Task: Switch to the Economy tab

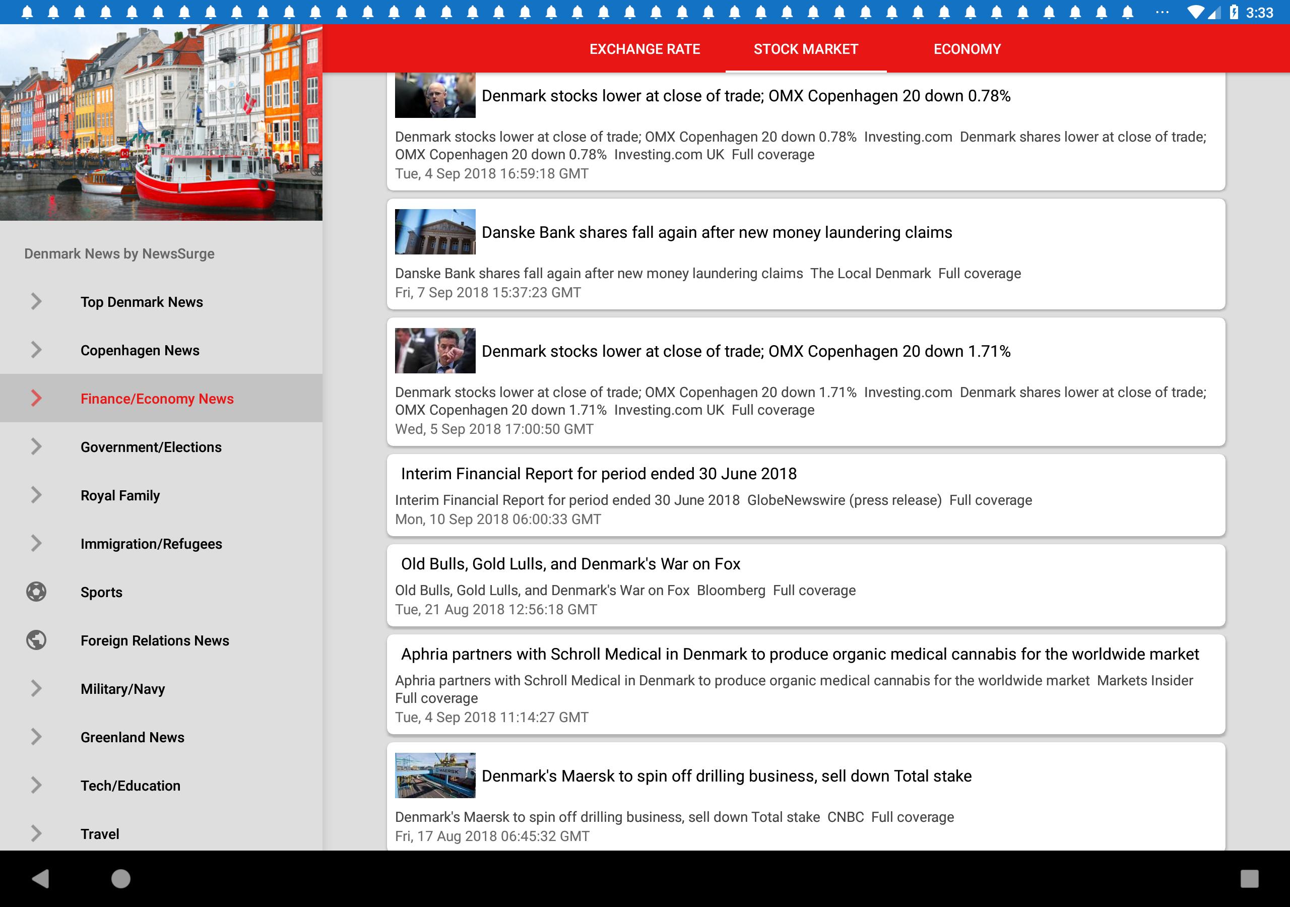Action: click(967, 49)
